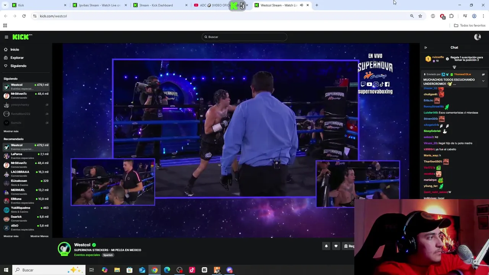489x275 pixels.
Task: Open File Explorer from the taskbar
Action: click(117, 270)
